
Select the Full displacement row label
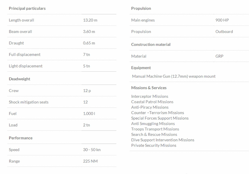25,54
